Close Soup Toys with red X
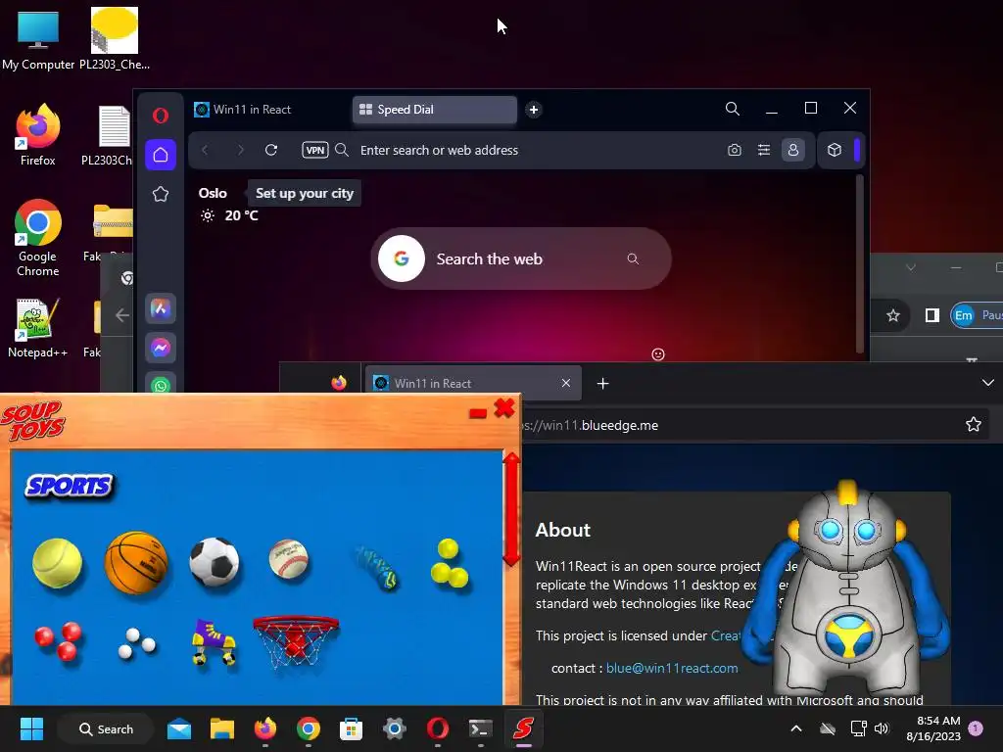1003x752 pixels. pos(504,408)
